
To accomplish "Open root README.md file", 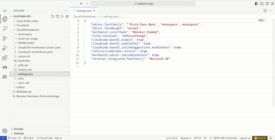I will (40, 92).
